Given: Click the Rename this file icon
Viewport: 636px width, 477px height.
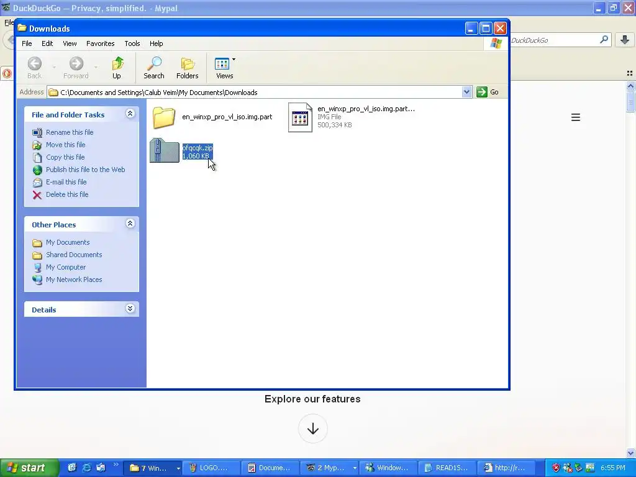Looking at the screenshot, I should [37, 133].
